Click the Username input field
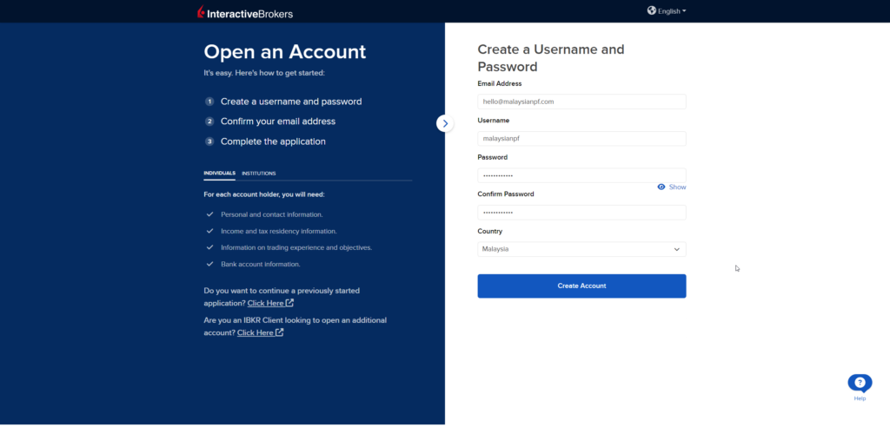Image resolution: width=890 pixels, height=427 pixels. coord(581,138)
